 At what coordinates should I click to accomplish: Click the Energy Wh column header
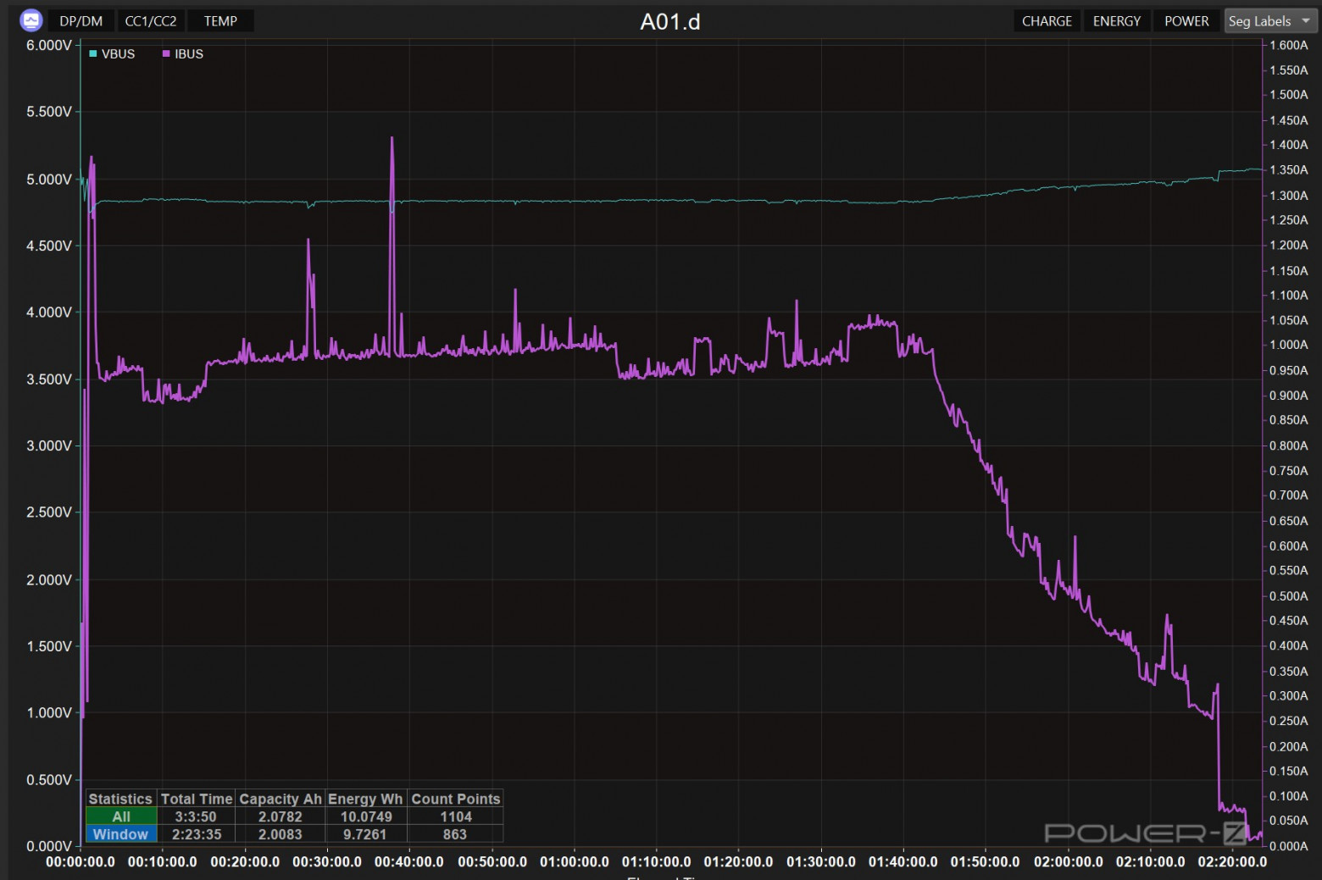tap(365, 799)
